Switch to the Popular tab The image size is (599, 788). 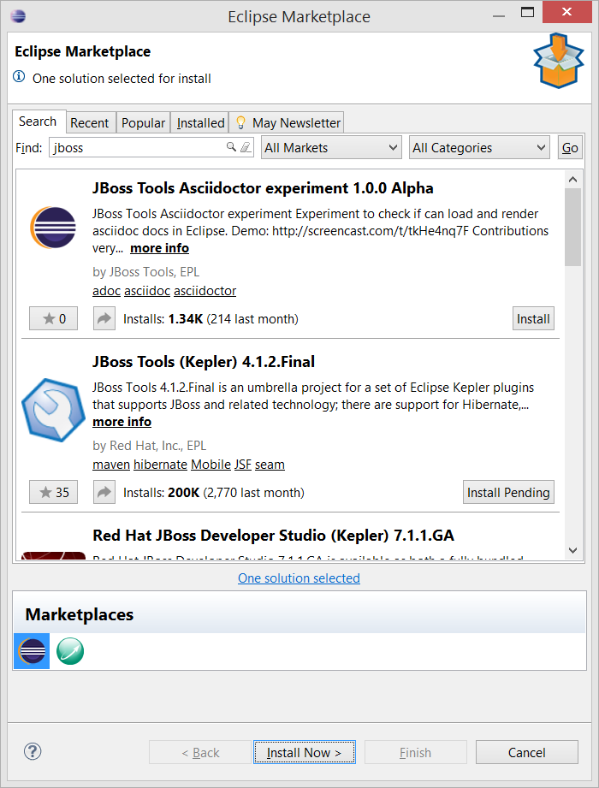click(x=143, y=123)
